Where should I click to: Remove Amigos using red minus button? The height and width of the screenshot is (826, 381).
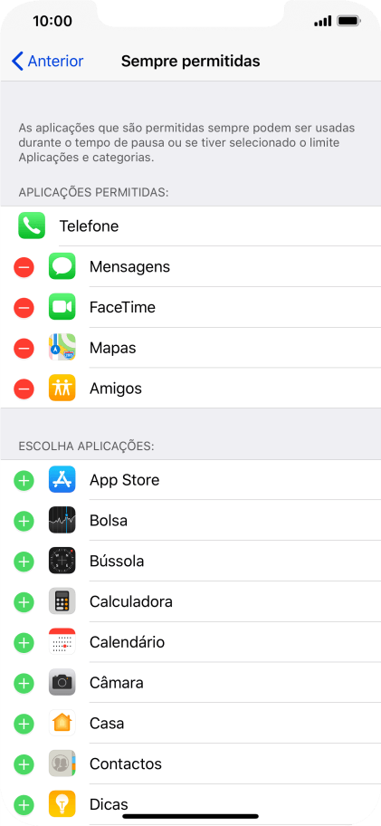24,389
